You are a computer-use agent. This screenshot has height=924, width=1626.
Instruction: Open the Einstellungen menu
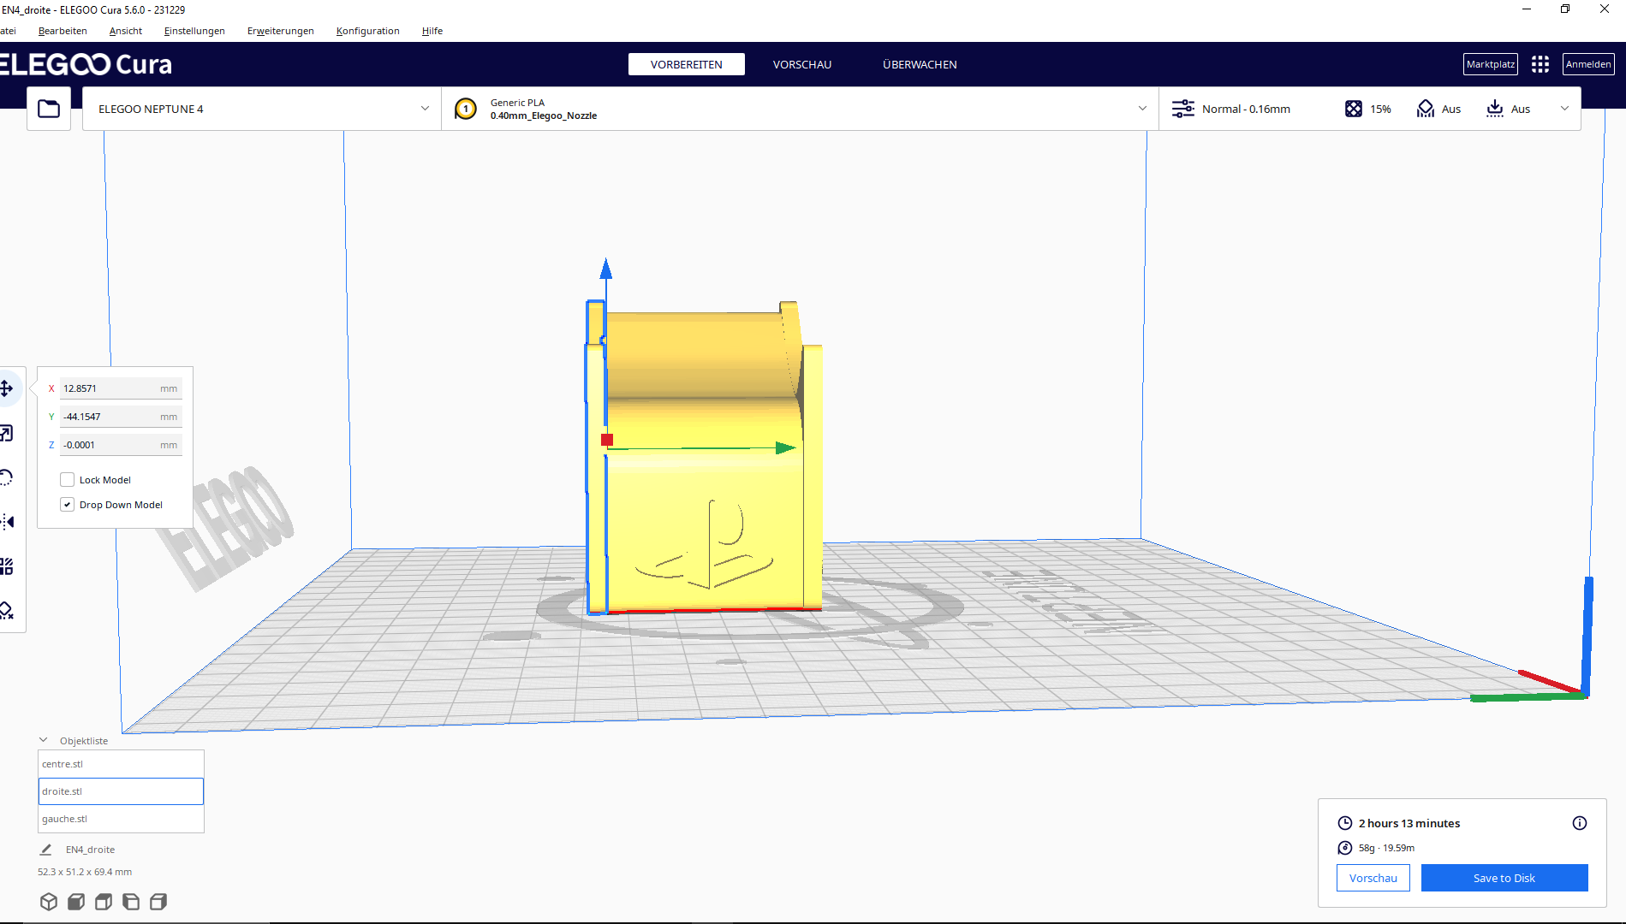click(194, 31)
